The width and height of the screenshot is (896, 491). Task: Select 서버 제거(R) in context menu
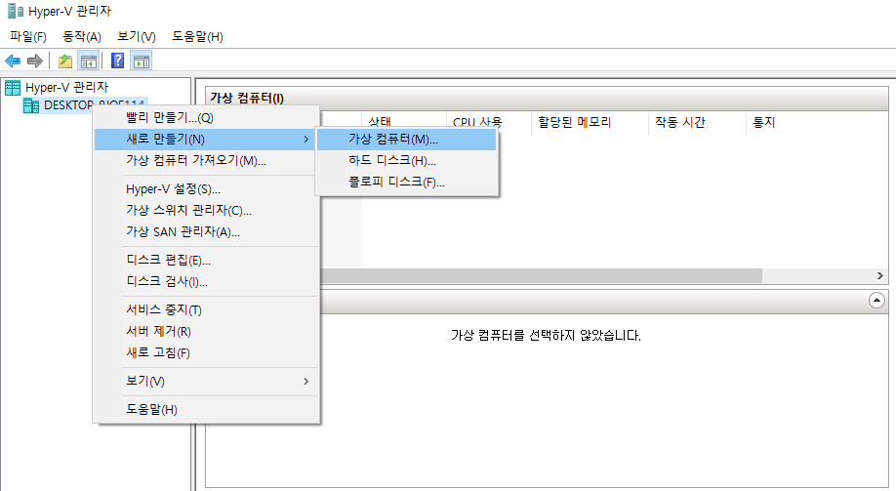click(x=205, y=331)
